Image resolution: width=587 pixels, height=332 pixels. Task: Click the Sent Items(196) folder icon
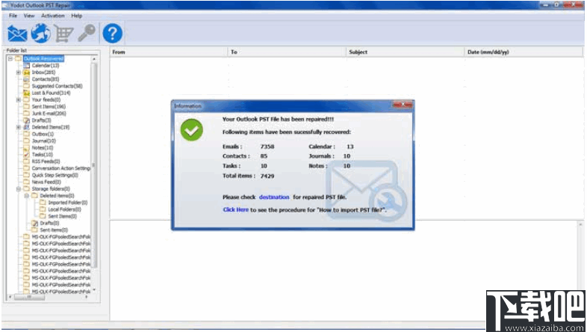tap(26, 106)
